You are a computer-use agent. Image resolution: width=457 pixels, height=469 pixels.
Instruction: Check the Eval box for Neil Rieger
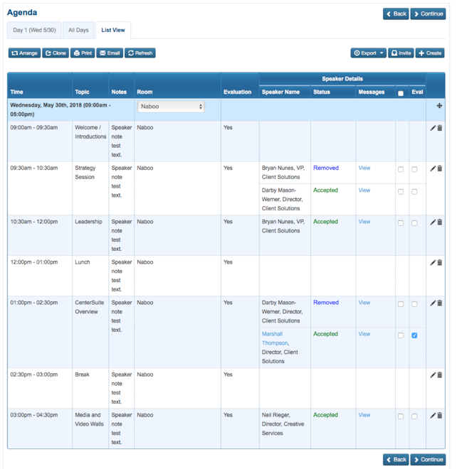pyautogui.click(x=414, y=416)
